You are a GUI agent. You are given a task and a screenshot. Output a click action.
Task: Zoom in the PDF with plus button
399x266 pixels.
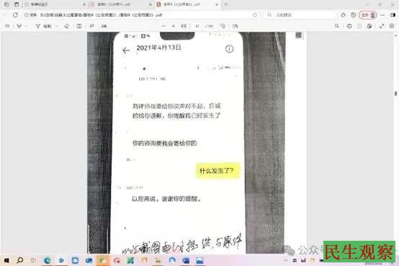174,26
